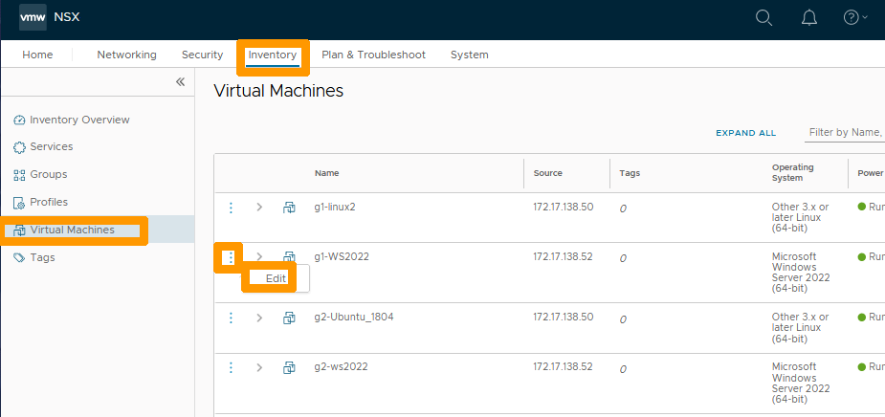Click the Inventory Overview gauge icon
The height and width of the screenshot is (417, 885).
pos(20,121)
